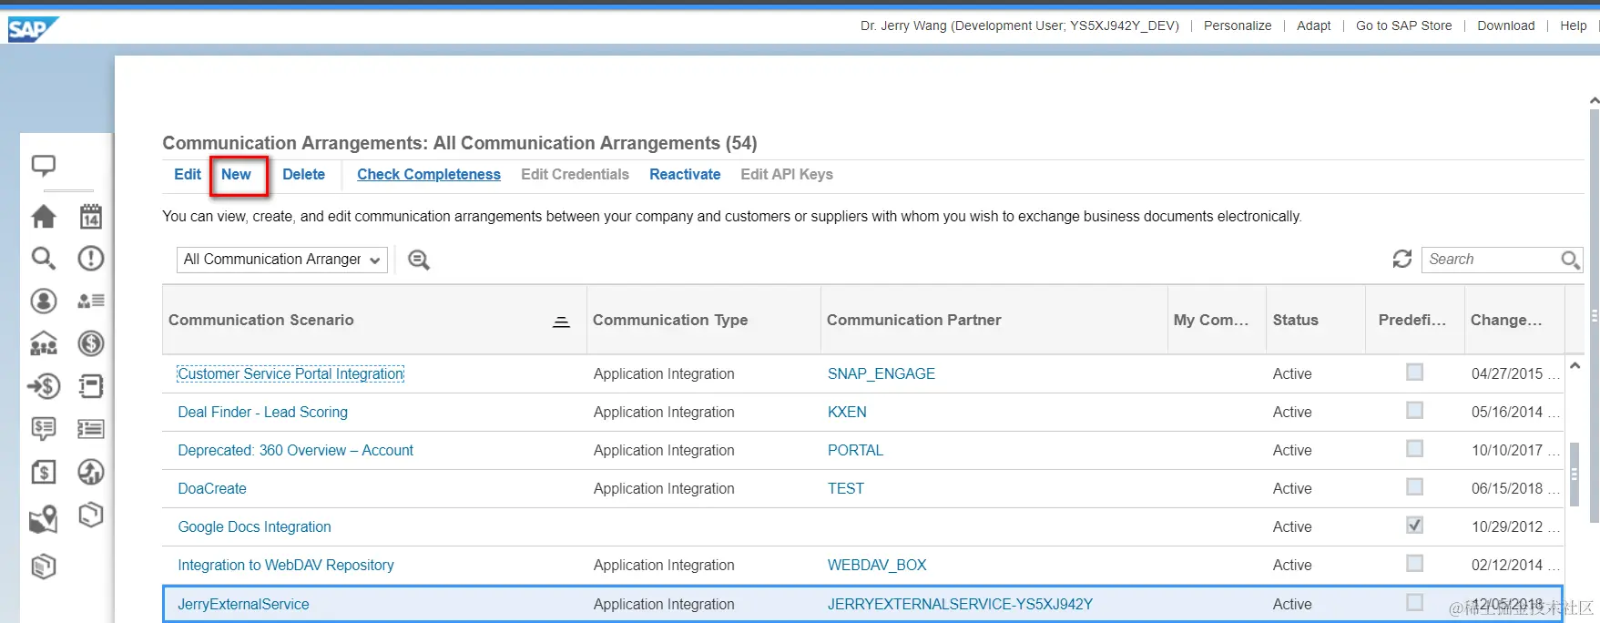Image resolution: width=1600 pixels, height=623 pixels.
Task: Open the Deal Finder - Lead Scoring link
Action: coord(262,413)
